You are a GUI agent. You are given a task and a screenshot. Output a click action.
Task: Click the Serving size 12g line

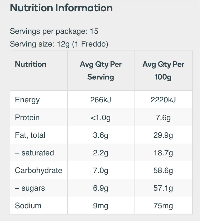pos(59,44)
